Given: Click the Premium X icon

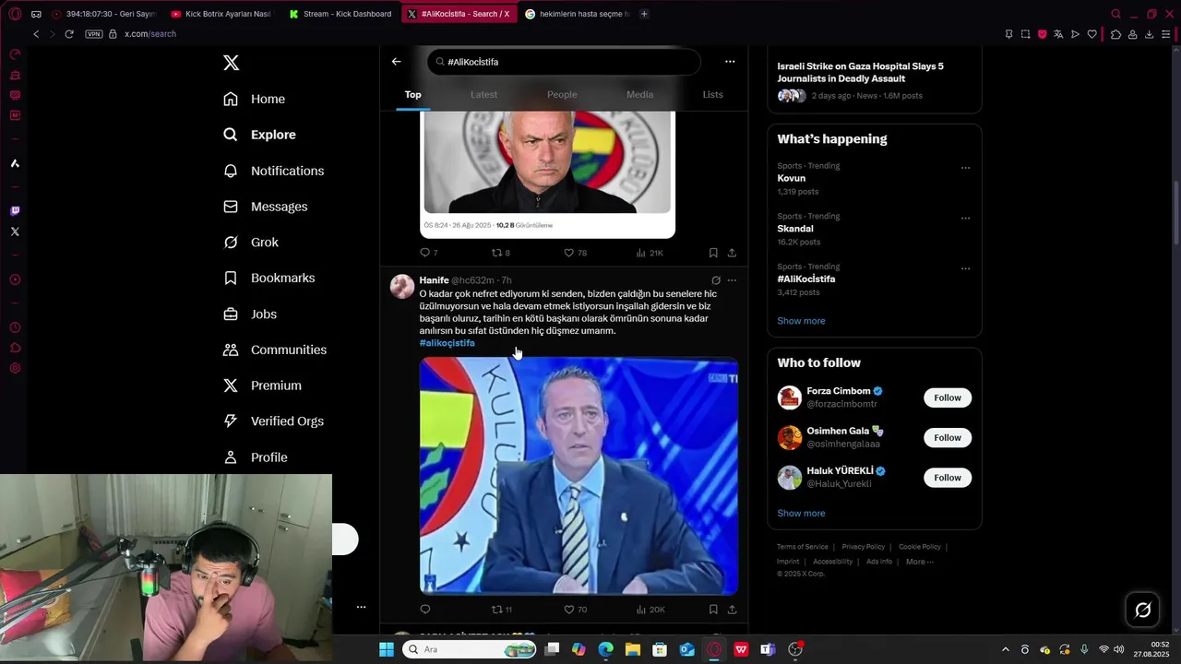Looking at the screenshot, I should point(231,385).
